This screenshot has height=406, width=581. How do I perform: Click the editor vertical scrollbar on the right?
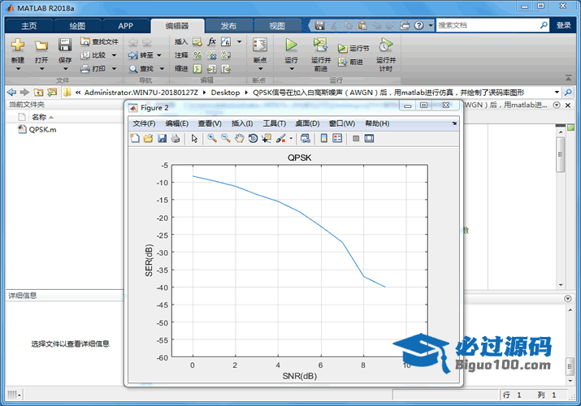(x=560, y=154)
